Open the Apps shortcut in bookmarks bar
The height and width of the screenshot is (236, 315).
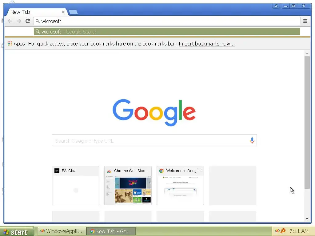[16, 44]
